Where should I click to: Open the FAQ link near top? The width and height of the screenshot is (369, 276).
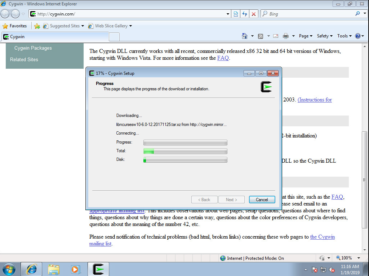[x=223, y=58]
